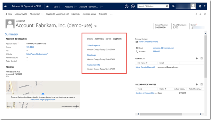The height and width of the screenshot is (120, 211).
Task: Click NEW in the command bar
Action: (9, 14)
